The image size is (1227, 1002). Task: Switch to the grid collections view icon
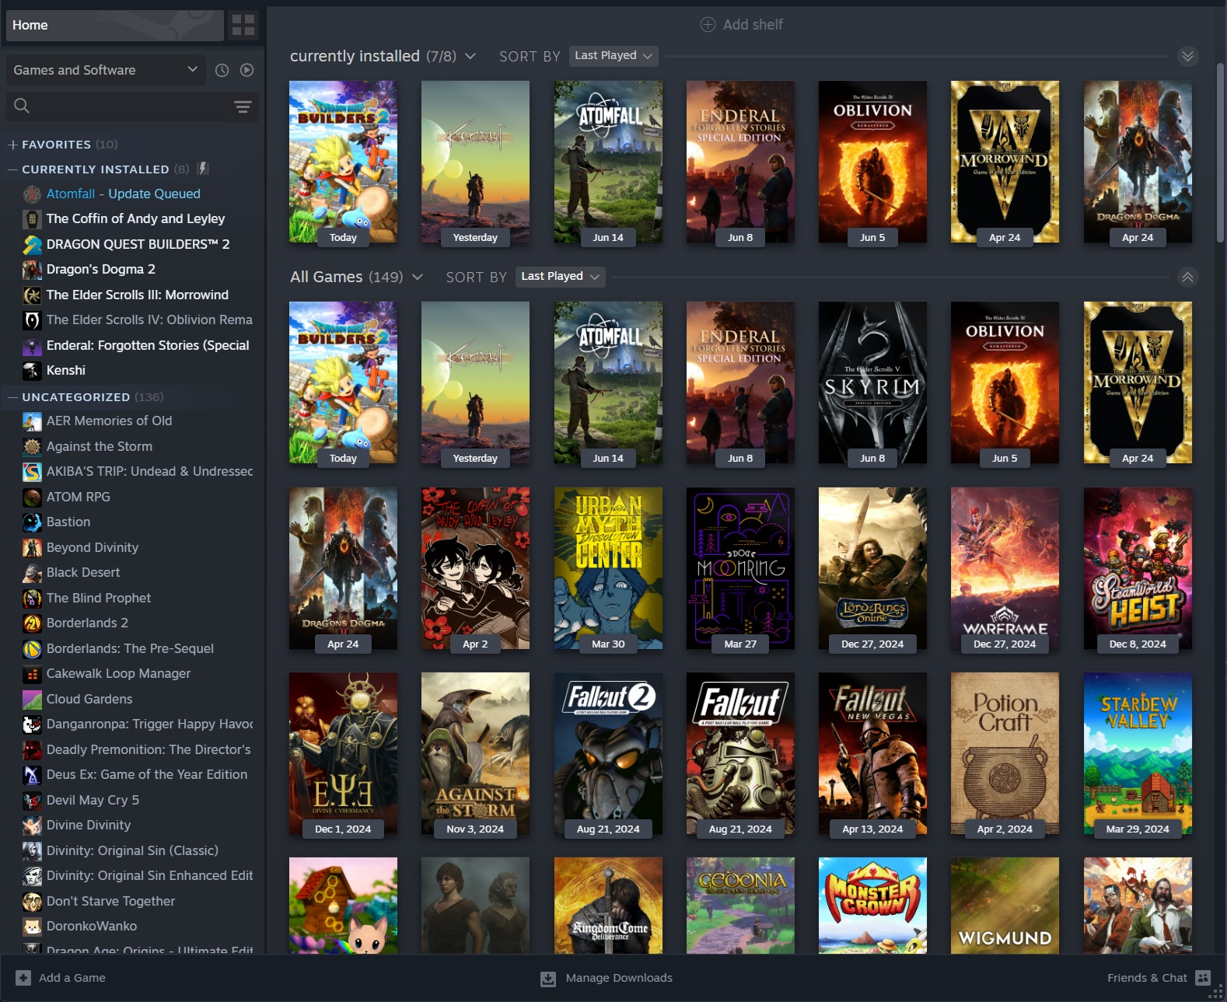coord(243,25)
